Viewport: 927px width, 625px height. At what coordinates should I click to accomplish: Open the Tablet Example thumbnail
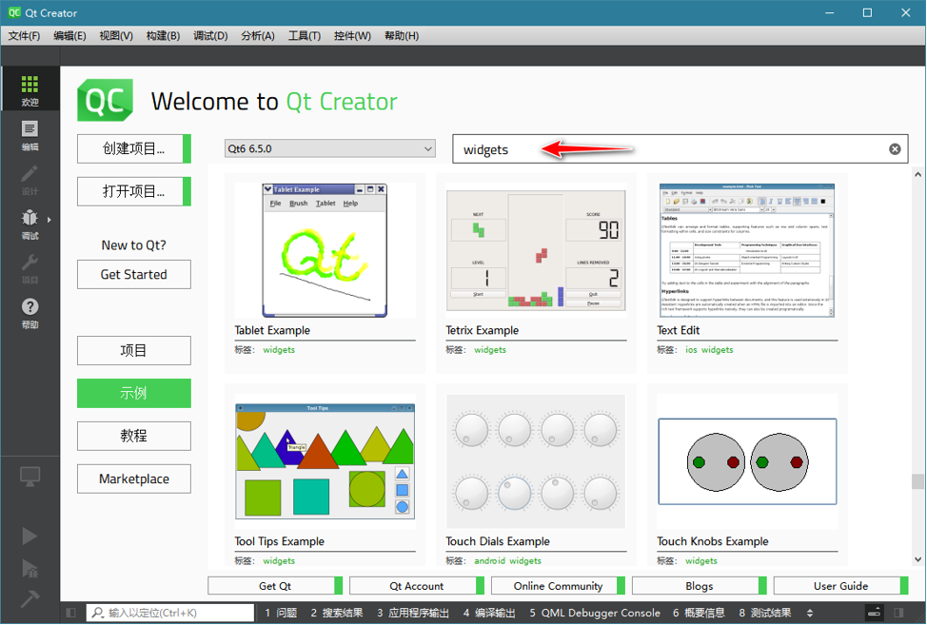click(325, 250)
